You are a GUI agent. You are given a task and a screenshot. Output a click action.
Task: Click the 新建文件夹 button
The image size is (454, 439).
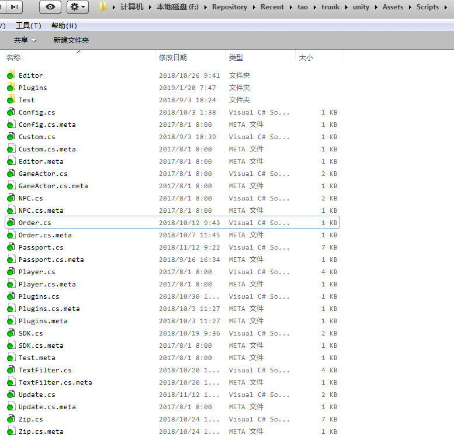tap(71, 40)
